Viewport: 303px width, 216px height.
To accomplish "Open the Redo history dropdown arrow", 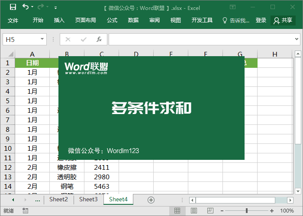I will tap(47, 7).
